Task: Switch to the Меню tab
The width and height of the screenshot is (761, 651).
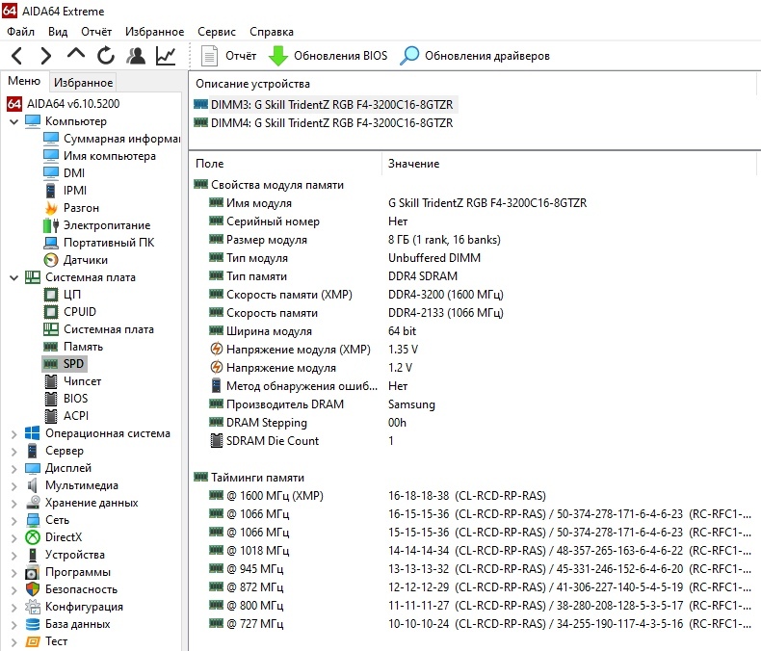Action: [x=24, y=81]
